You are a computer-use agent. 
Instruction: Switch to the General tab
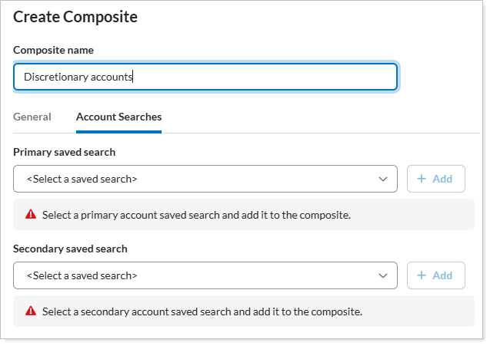pos(32,117)
